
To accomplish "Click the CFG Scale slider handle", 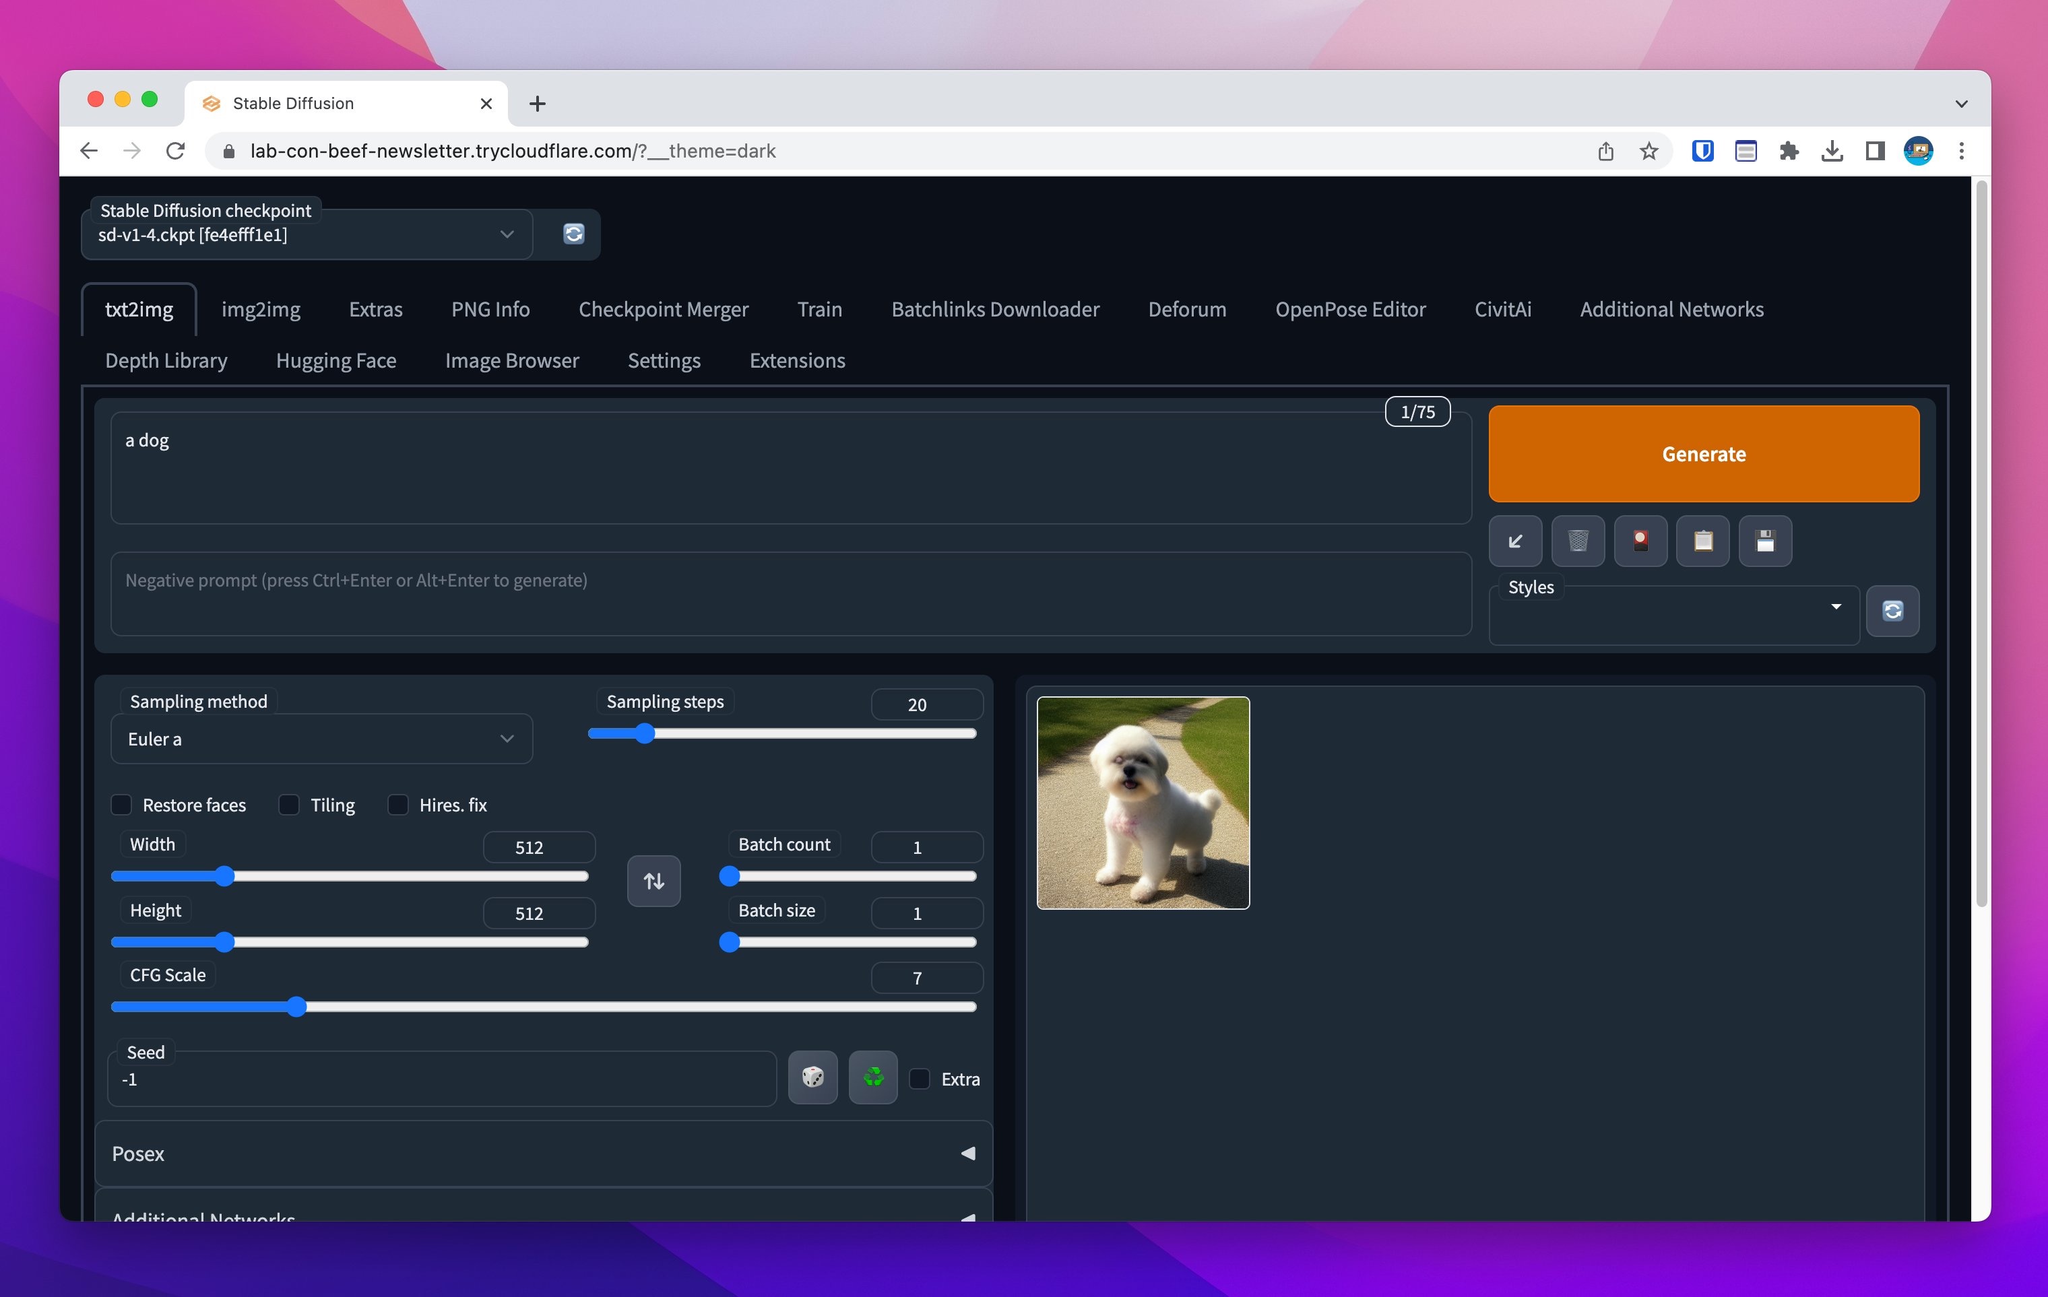I will pos(296,1007).
